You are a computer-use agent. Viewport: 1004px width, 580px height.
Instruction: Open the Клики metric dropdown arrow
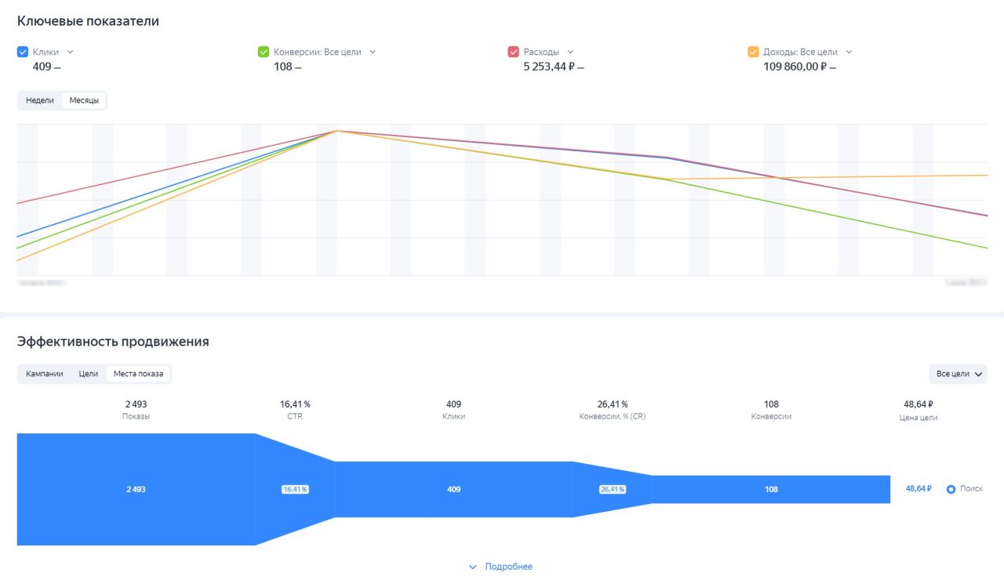click(70, 52)
